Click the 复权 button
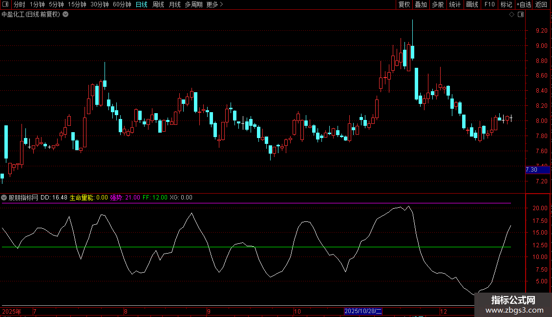Viewport: 552px width, 317px height. [x=404, y=4]
